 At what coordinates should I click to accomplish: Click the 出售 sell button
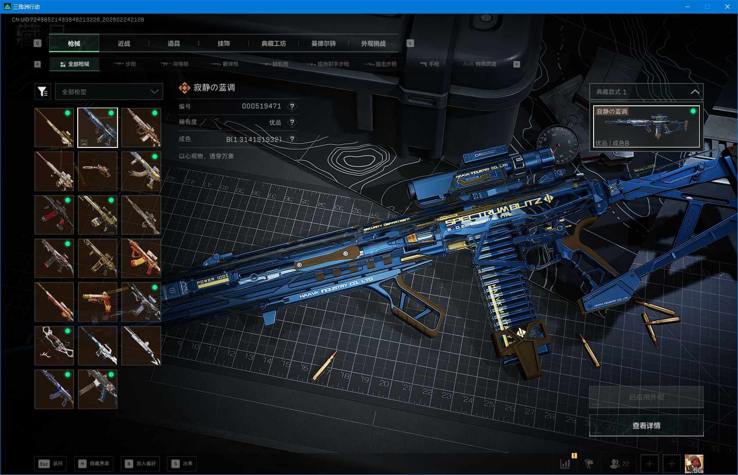click(x=182, y=464)
